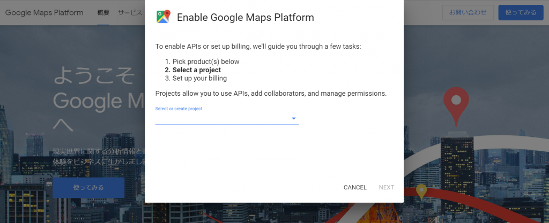Click the Select or create project field
Image resolution: width=549 pixels, height=223 pixels.
[x=227, y=119]
